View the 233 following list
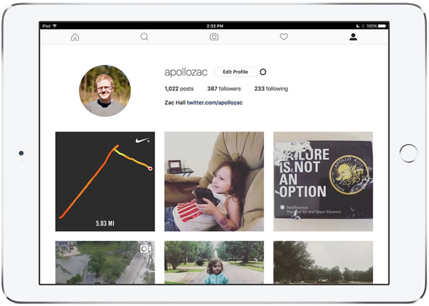 pos(271,89)
